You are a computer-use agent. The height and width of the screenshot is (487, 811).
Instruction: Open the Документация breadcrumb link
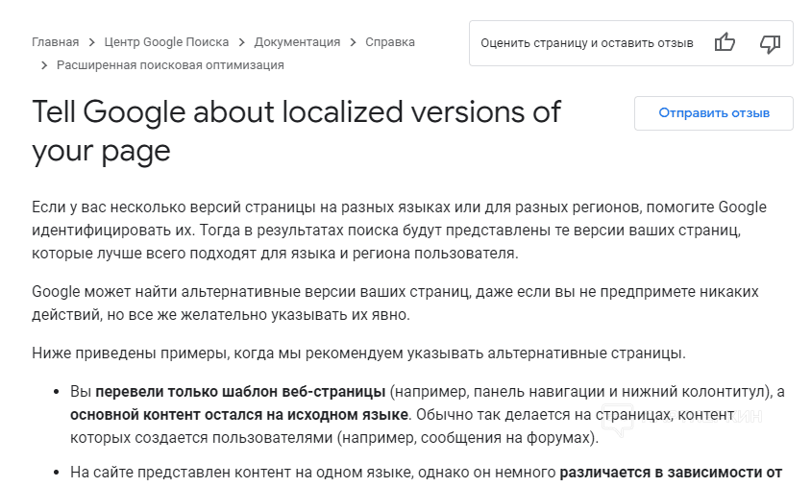297,42
